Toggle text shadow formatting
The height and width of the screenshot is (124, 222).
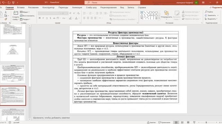(x=54, y=18)
